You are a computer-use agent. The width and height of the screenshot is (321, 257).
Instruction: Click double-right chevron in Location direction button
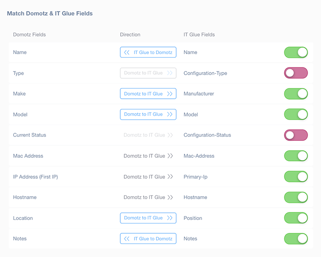point(170,218)
